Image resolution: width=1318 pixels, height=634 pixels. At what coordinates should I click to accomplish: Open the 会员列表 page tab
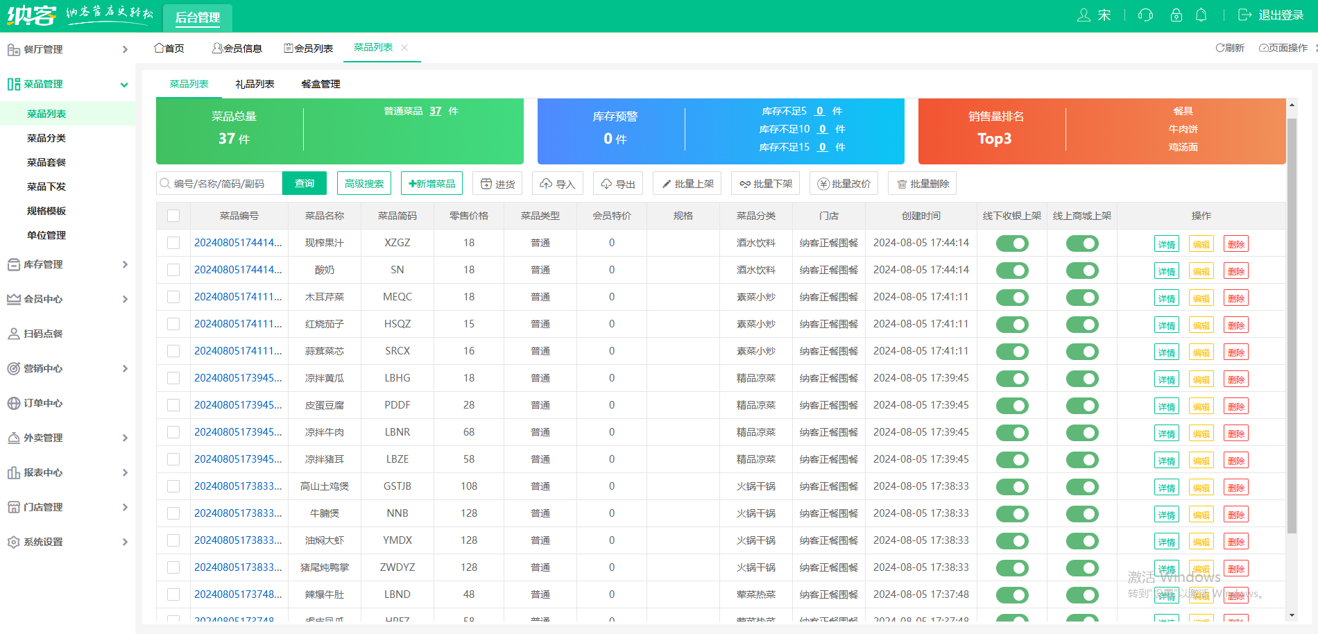click(309, 48)
